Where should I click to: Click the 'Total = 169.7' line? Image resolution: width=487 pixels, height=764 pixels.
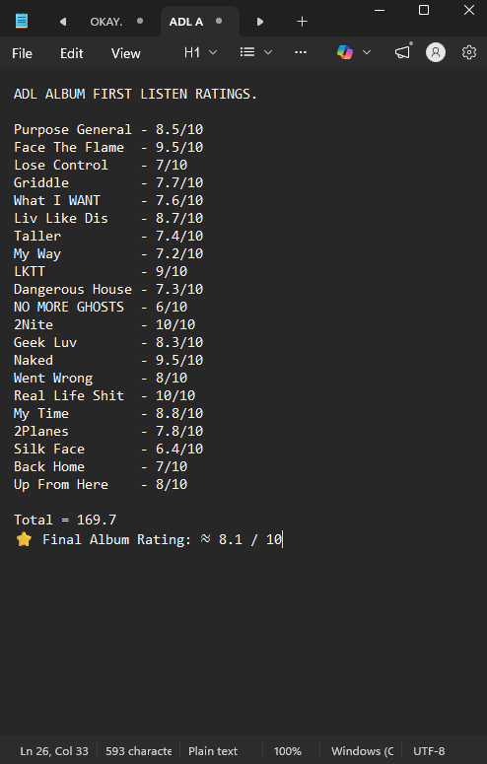tap(65, 520)
